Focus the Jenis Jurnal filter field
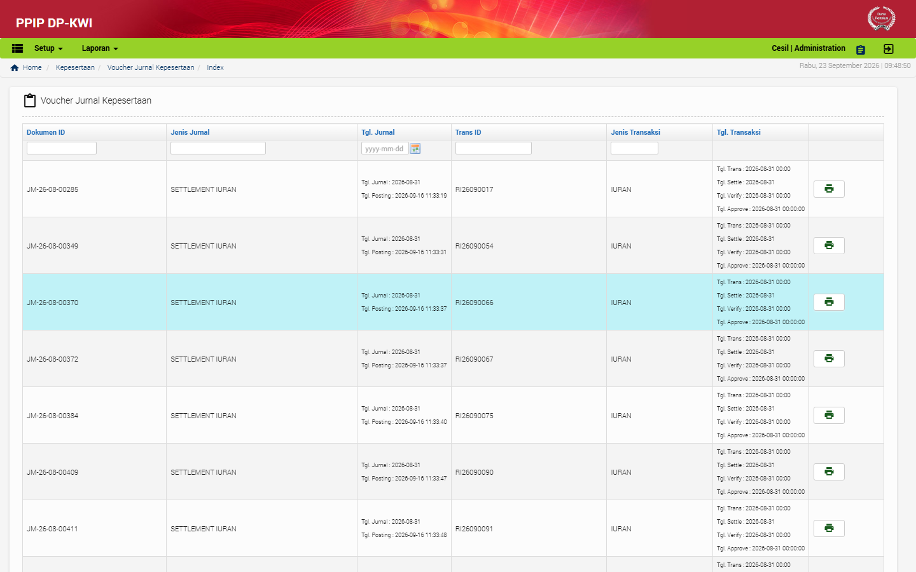The width and height of the screenshot is (916, 572). (218, 148)
